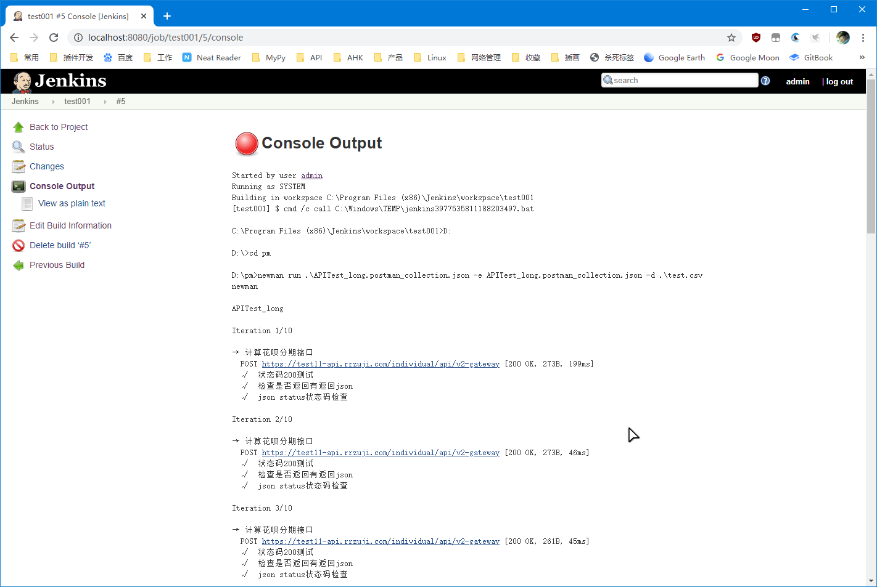
Task: Click the browser address bar URL
Action: (x=165, y=38)
